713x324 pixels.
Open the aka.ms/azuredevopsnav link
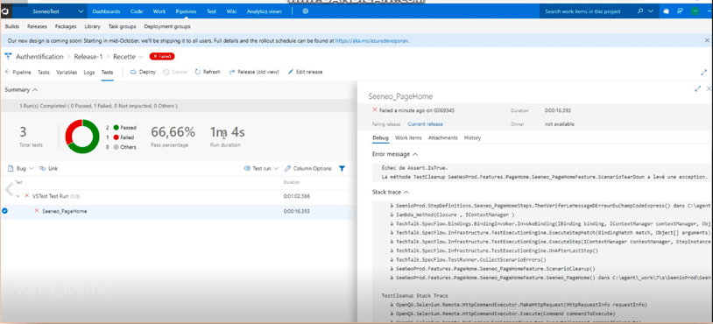[x=372, y=40]
